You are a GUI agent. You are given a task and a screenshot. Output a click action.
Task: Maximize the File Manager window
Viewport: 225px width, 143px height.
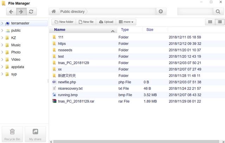click(x=211, y=2)
